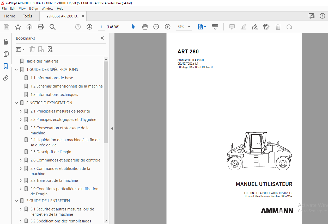Screen dimensions: 328x224
Task: Open the Help menu
Action: click(60, 9)
